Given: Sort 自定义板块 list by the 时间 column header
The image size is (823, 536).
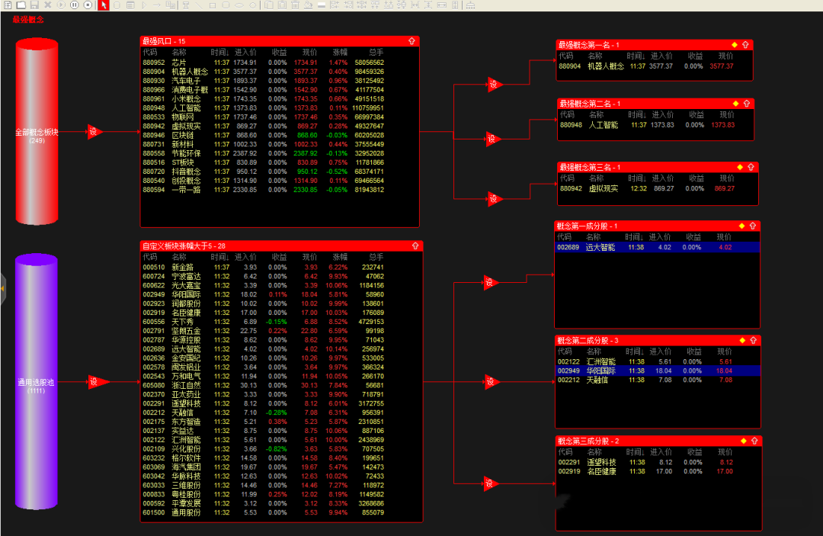Looking at the screenshot, I should coord(221,257).
